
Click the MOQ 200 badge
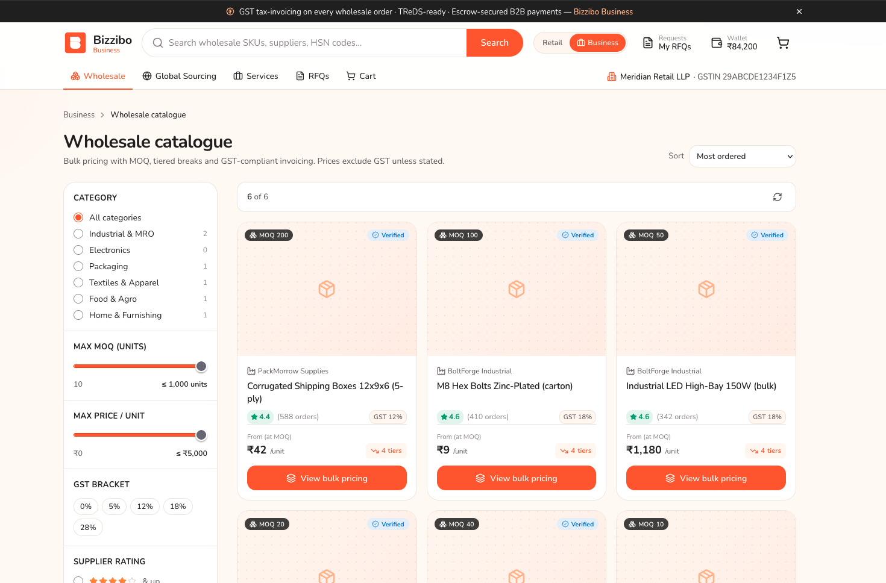(269, 235)
